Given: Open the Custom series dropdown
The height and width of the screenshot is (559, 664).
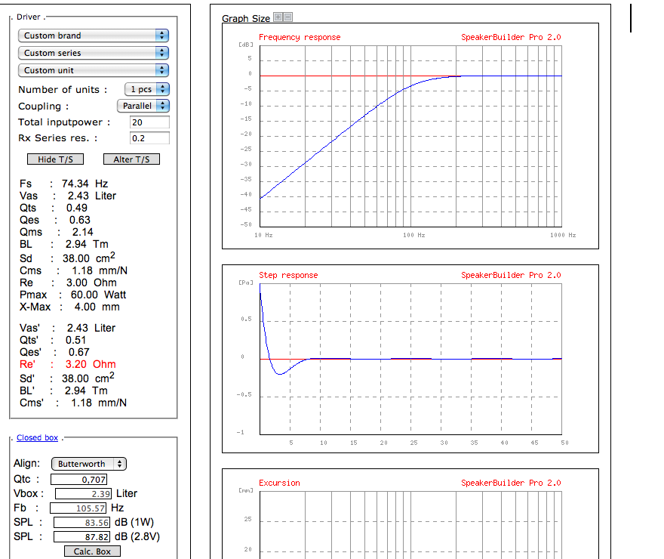Looking at the screenshot, I should (94, 53).
